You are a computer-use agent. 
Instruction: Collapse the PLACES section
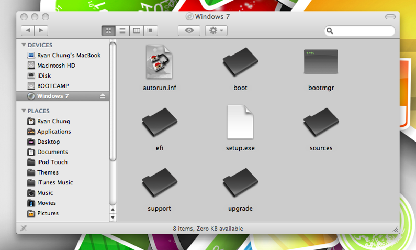click(24, 111)
